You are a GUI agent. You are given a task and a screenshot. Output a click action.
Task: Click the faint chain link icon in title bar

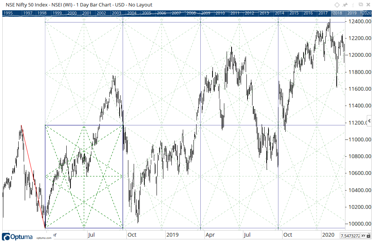[353, 4]
